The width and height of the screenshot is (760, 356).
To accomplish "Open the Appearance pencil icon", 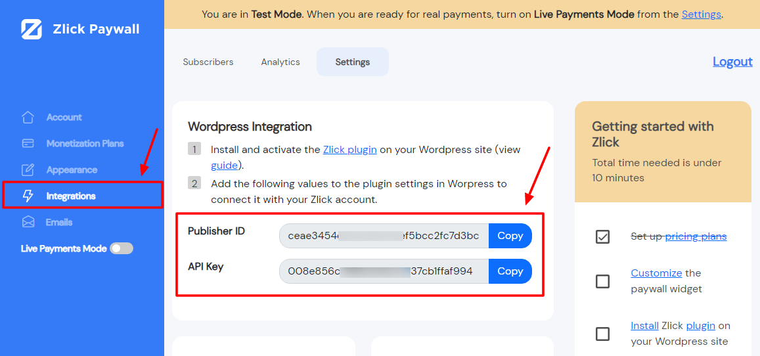I will tap(28, 170).
